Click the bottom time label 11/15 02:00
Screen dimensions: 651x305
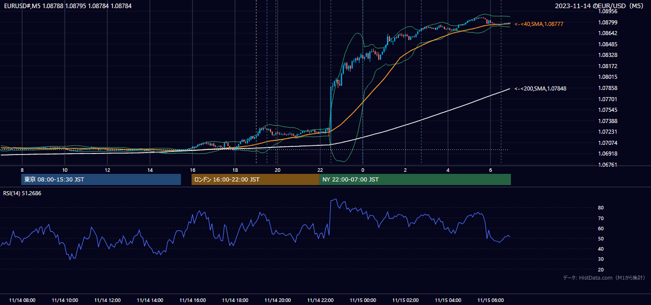[405, 300]
